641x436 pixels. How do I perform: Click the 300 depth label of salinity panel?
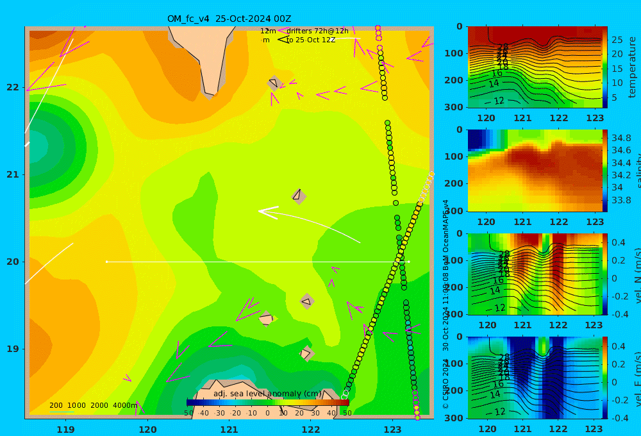pyautogui.click(x=454, y=211)
